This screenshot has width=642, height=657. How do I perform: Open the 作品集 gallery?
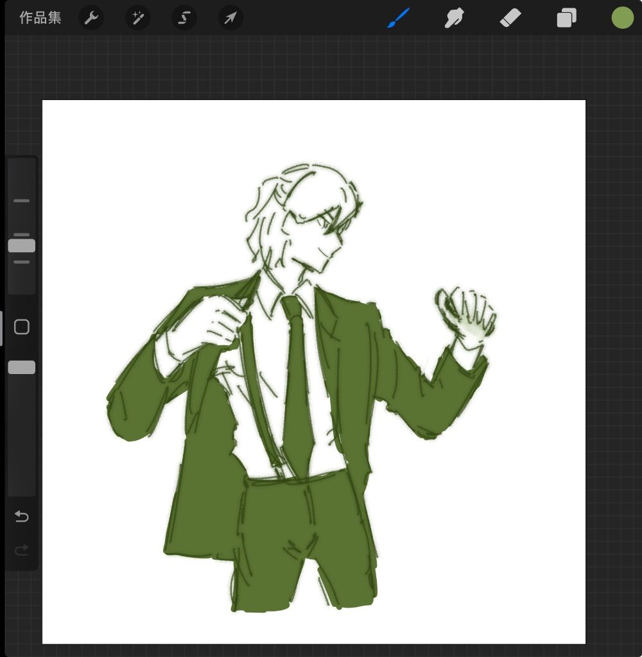pyautogui.click(x=40, y=17)
